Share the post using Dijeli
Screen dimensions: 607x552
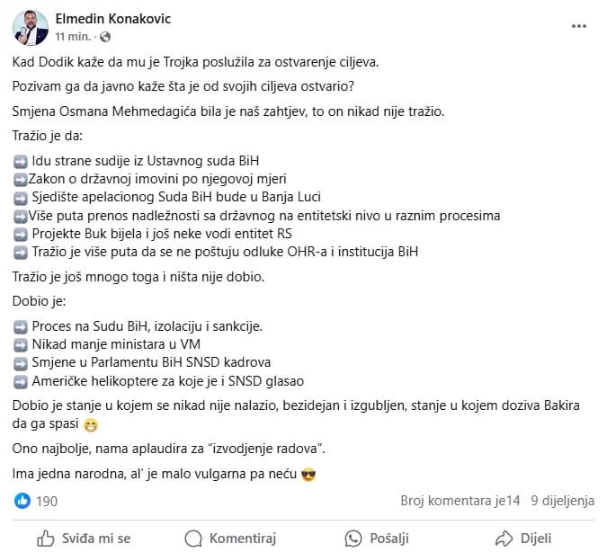click(523, 538)
